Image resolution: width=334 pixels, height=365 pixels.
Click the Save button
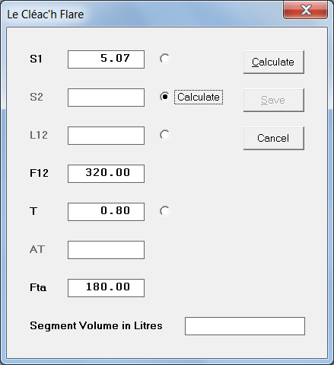pyautogui.click(x=274, y=101)
